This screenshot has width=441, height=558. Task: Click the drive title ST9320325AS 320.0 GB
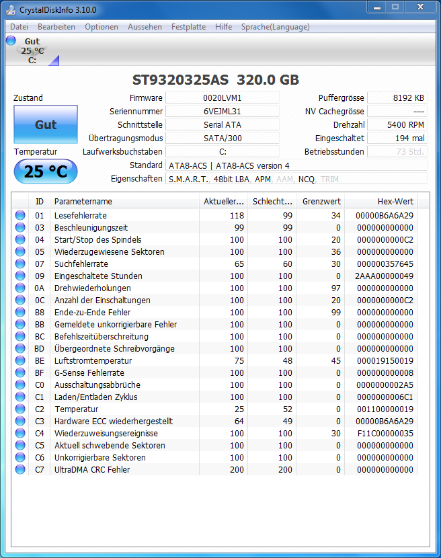point(216,80)
